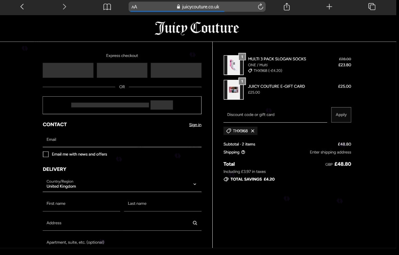Click the shipping help question mark icon
This screenshot has width=399, height=255.
[x=243, y=152]
